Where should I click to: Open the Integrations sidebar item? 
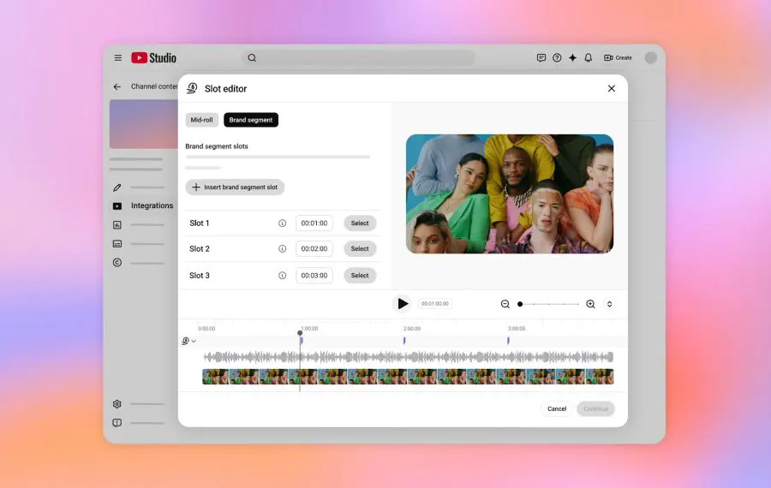tap(143, 206)
